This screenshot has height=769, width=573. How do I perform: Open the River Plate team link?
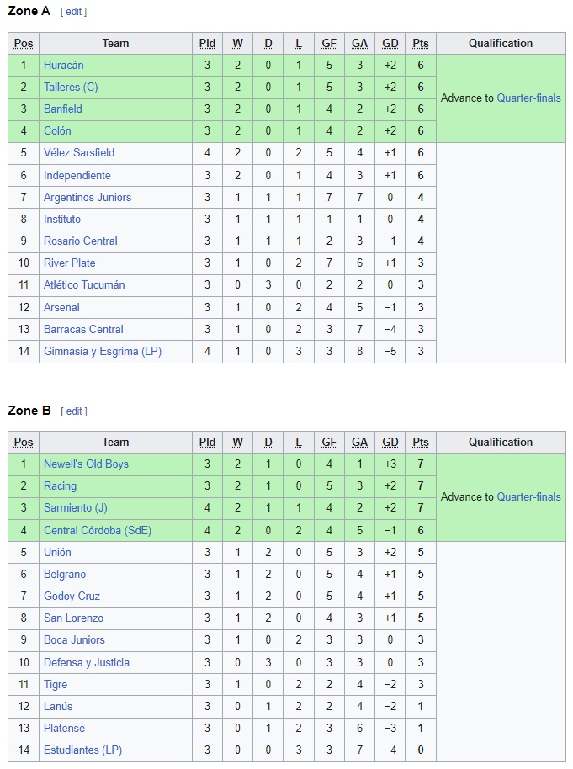[70, 263]
